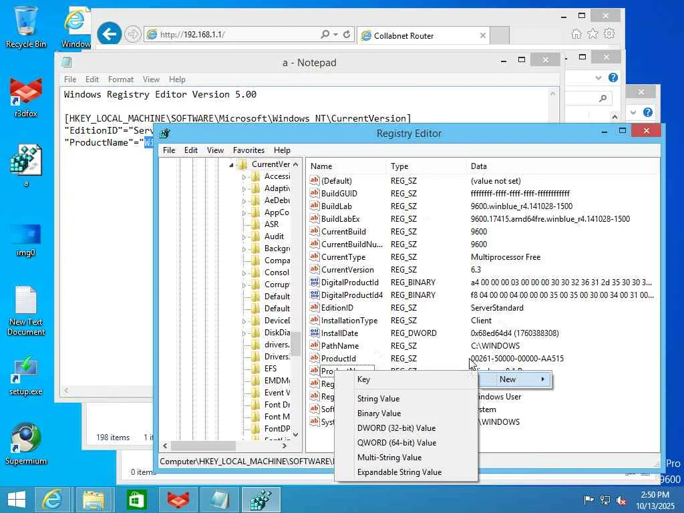Image resolution: width=684 pixels, height=513 pixels.
Task: Switch to r3dfox on the taskbar
Action: (x=178, y=500)
